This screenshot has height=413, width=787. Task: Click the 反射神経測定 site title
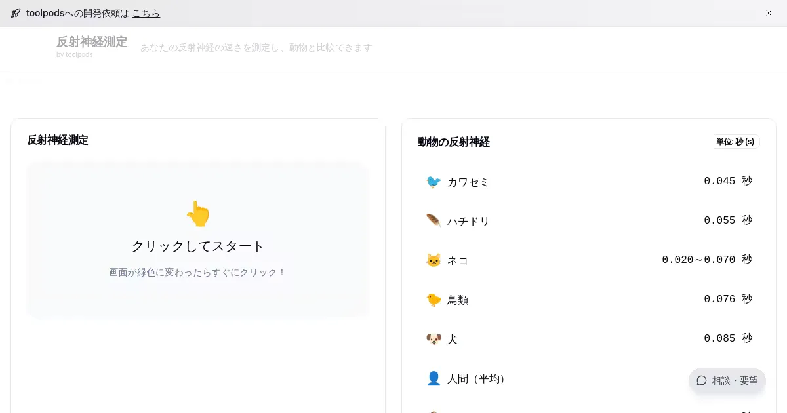click(x=92, y=42)
